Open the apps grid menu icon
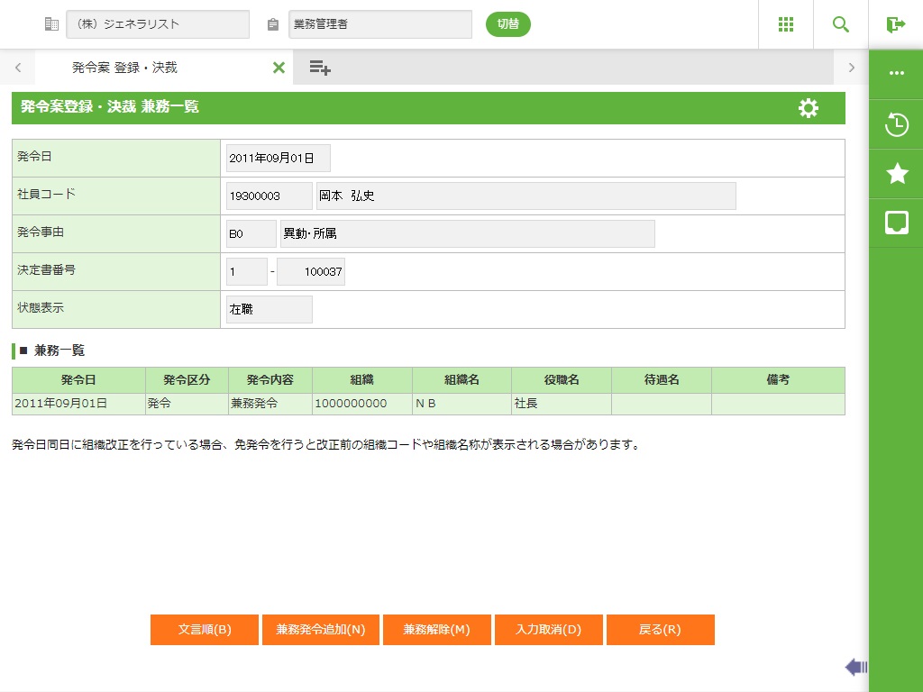Screen dimensions: 923x692 pyautogui.click(x=785, y=24)
